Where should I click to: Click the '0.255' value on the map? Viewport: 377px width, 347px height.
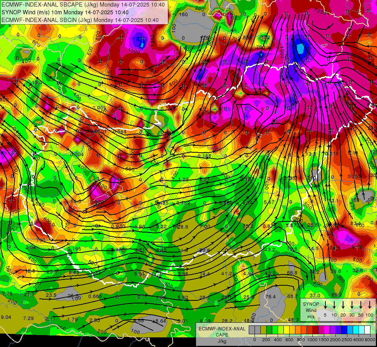coord(354,177)
